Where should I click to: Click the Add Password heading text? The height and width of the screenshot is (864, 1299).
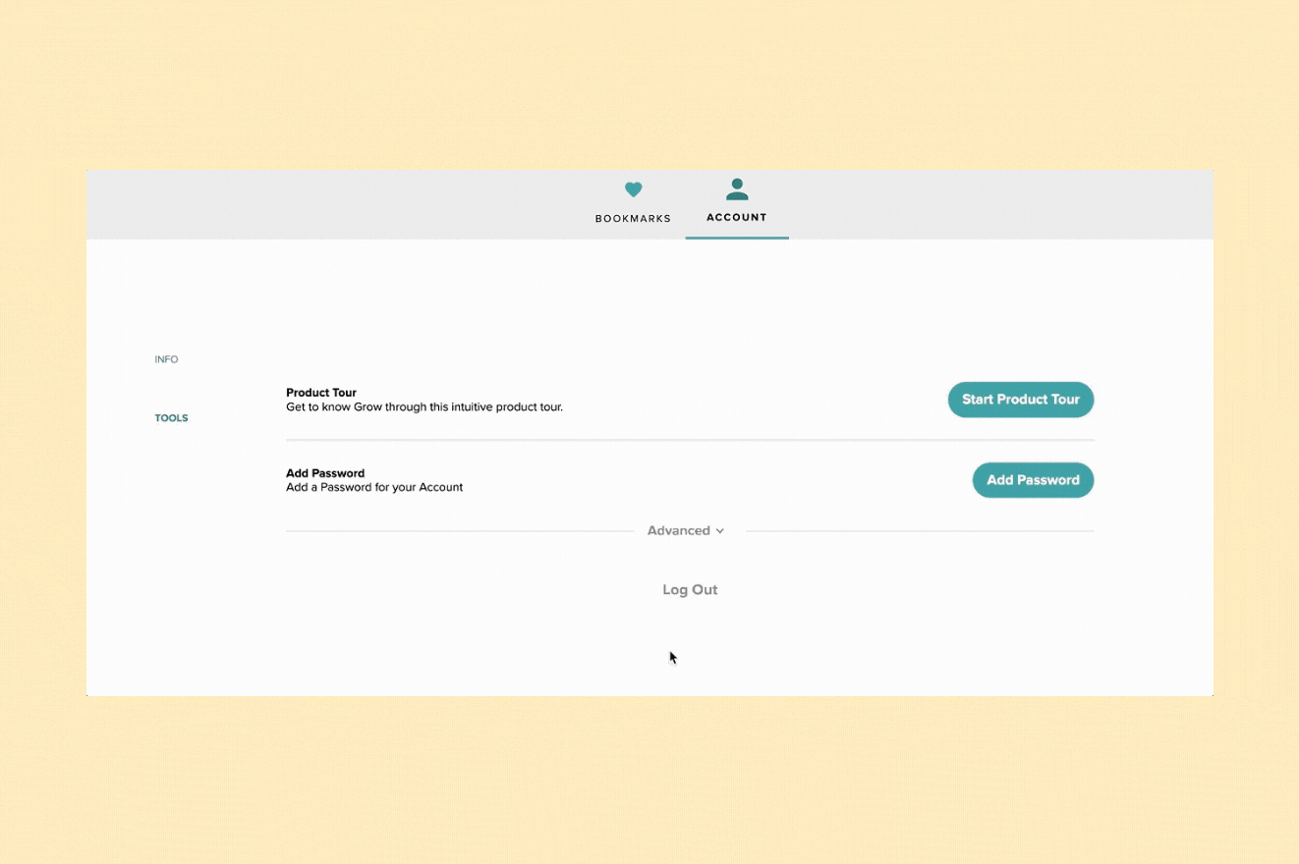[x=325, y=473]
